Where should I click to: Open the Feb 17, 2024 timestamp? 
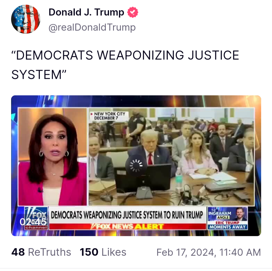pyautogui.click(x=209, y=252)
